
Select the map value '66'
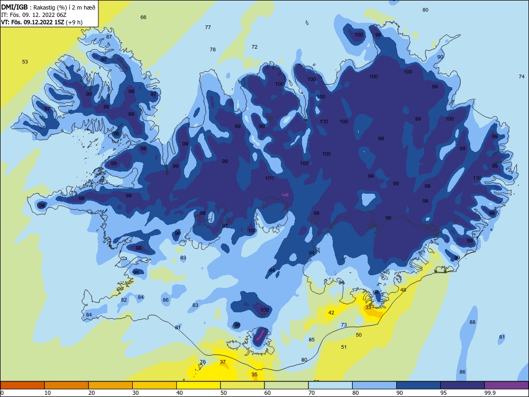[x=143, y=17]
